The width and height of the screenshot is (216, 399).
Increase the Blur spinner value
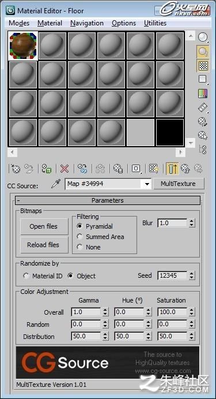pos(192,221)
